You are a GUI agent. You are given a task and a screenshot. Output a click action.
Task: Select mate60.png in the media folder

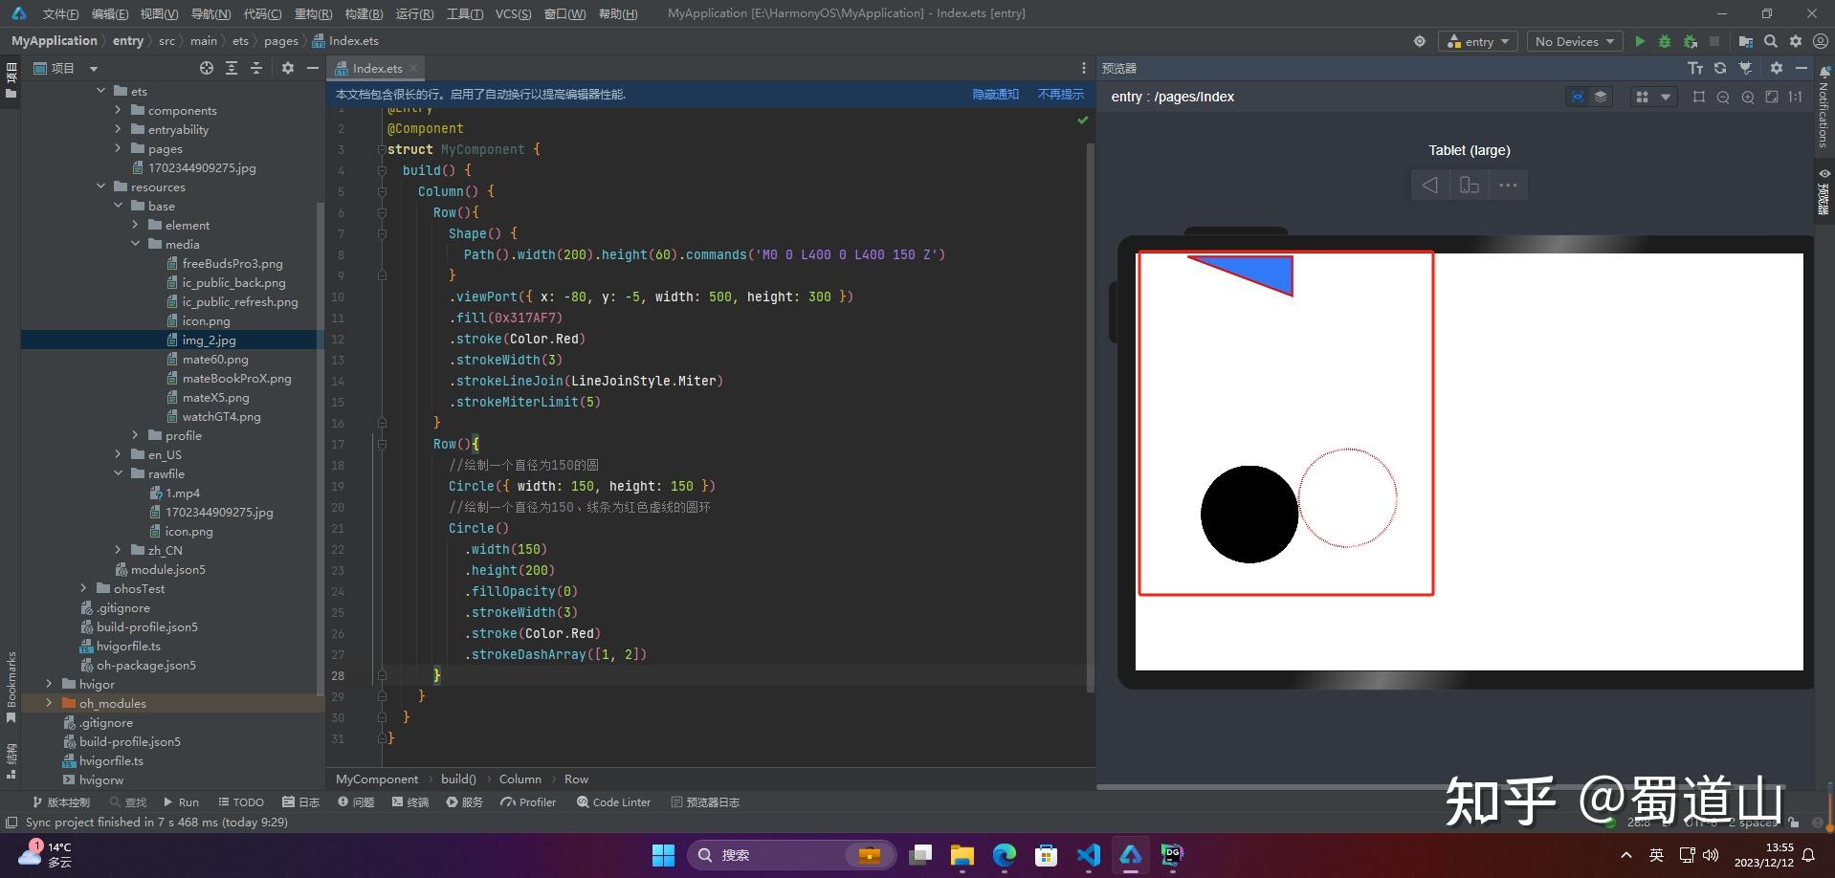click(215, 359)
